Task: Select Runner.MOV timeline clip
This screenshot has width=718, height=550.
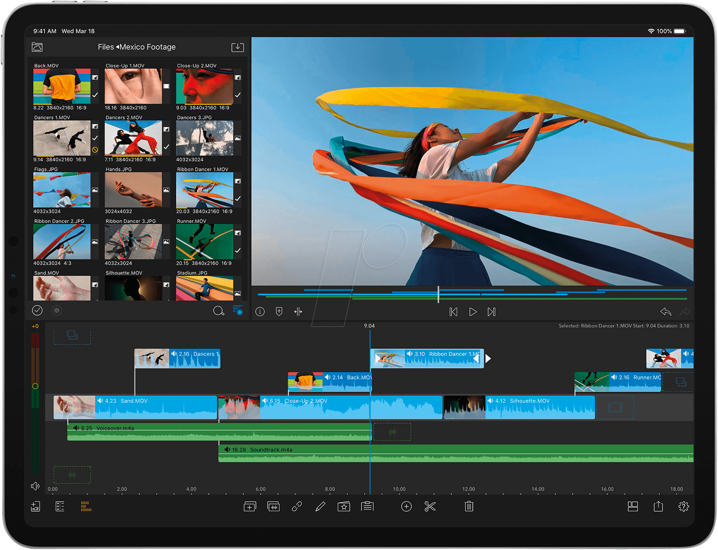Action: pyautogui.click(x=617, y=382)
